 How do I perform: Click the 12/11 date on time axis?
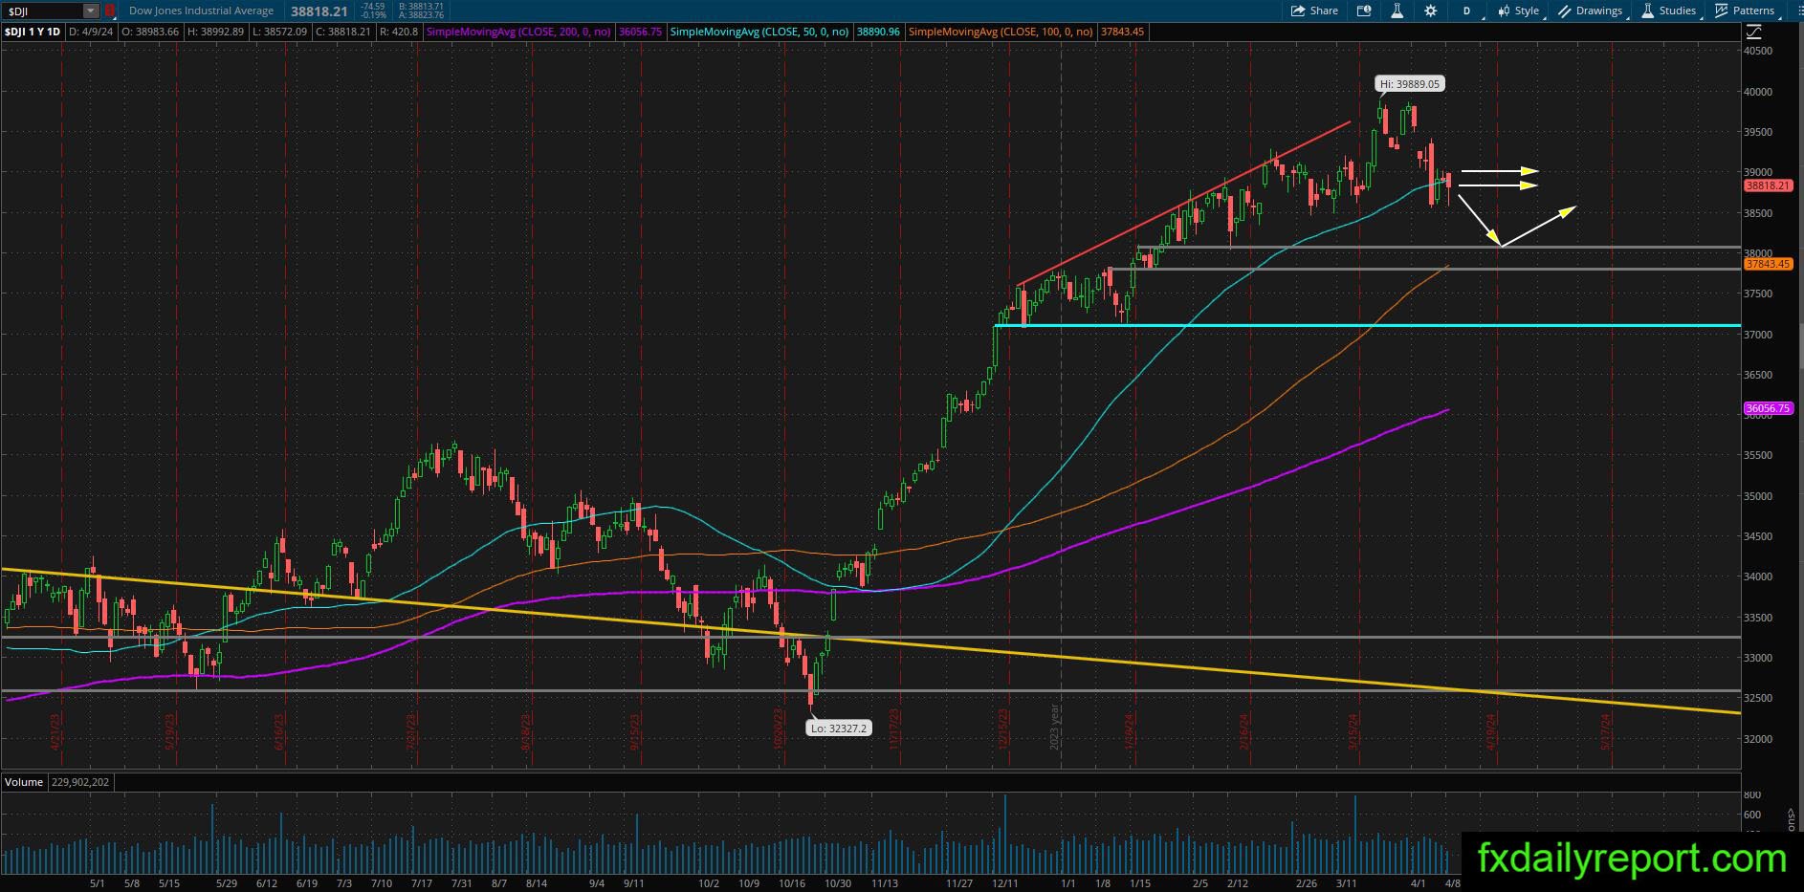pyautogui.click(x=1004, y=883)
